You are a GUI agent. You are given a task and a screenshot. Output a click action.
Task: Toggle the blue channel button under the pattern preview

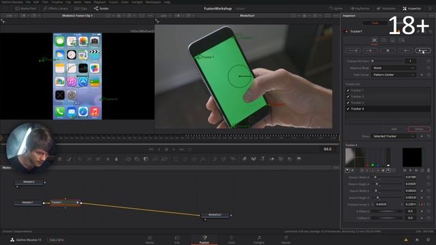click(377, 170)
